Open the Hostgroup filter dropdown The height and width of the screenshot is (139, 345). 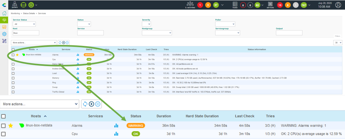(x=157, y=33)
